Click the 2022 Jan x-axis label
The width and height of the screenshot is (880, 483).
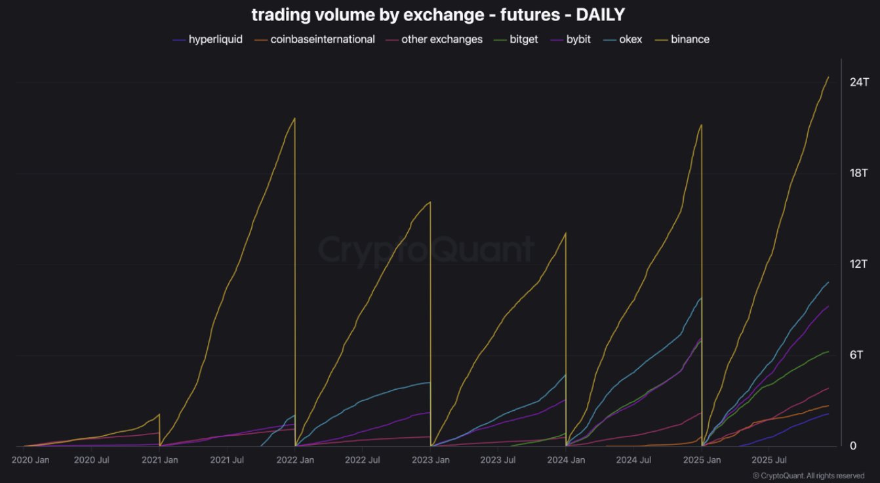[295, 460]
